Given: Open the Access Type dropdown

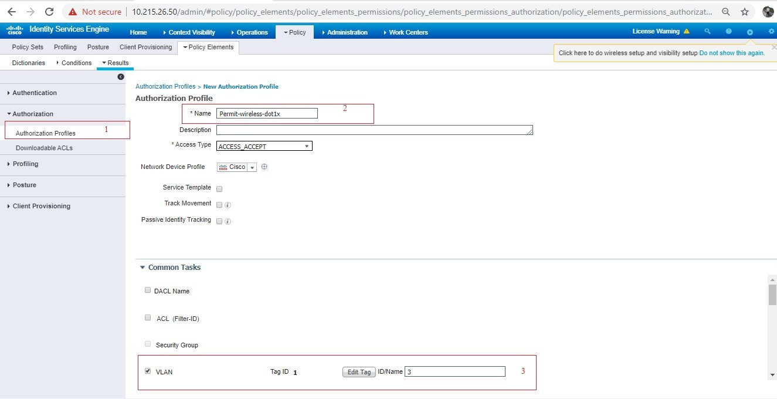Looking at the screenshot, I should coord(264,146).
